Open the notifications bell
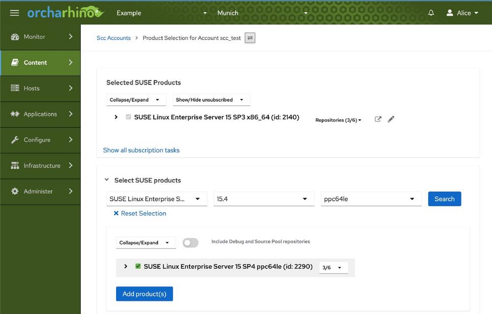This screenshot has height=314, width=492. tap(431, 13)
